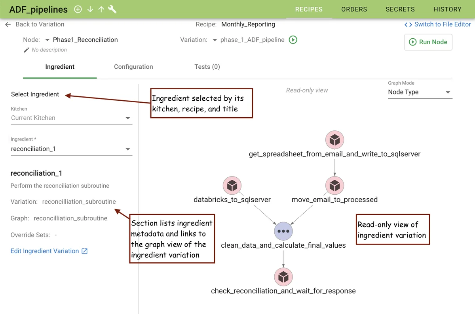Viewport: 475px width, 314px height.
Task: Open the wrench settings icon
Action: [112, 9]
